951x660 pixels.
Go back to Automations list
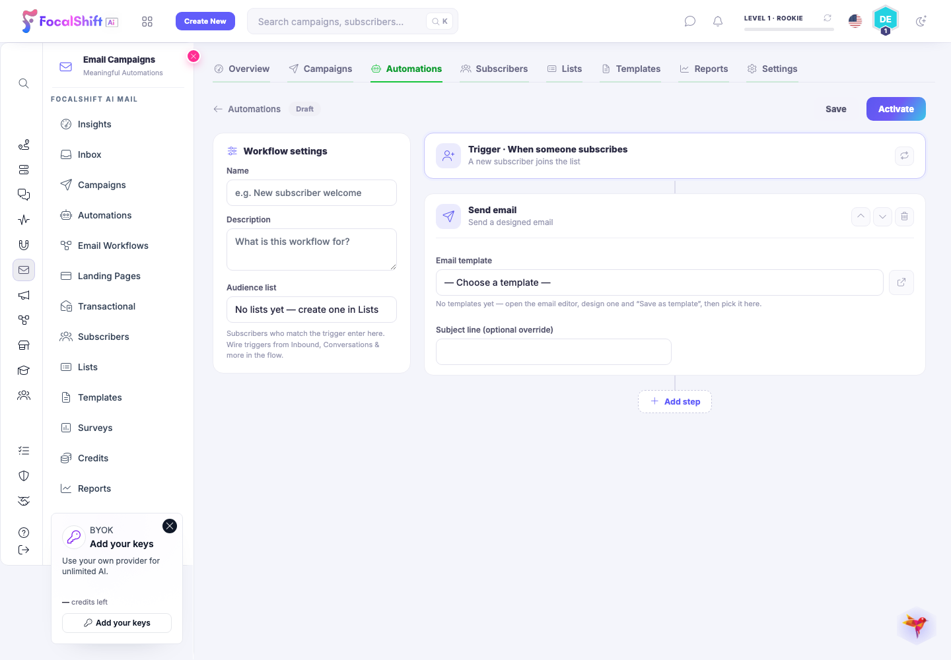click(x=247, y=109)
